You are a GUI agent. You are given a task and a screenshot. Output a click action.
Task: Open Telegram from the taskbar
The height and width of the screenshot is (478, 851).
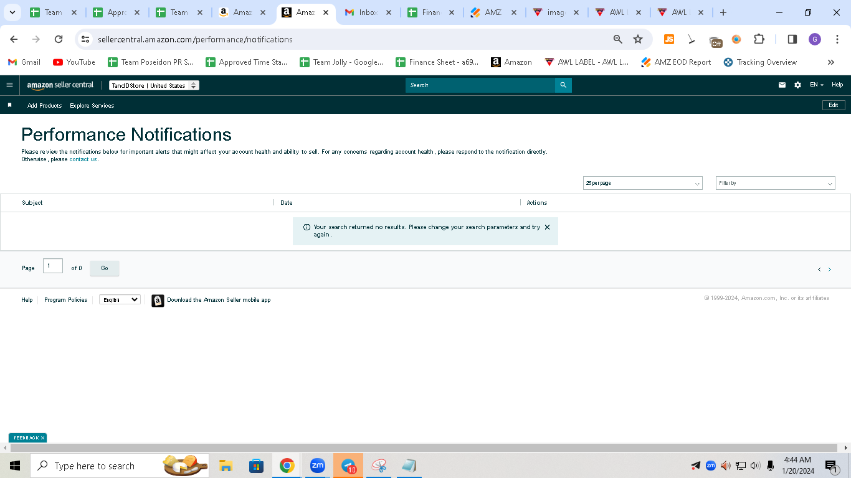[x=348, y=466]
